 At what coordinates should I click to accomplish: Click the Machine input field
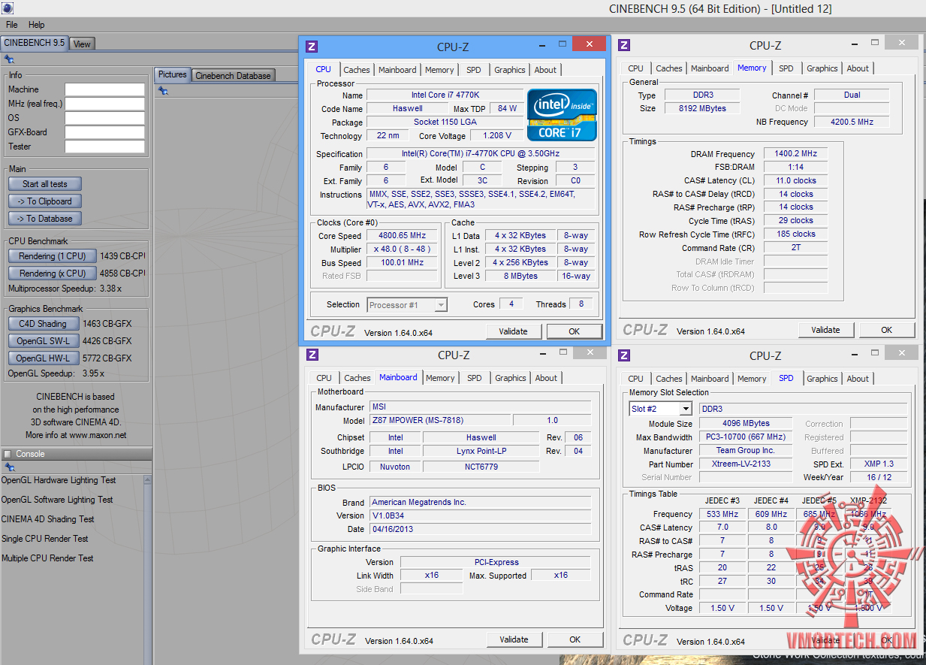(104, 89)
